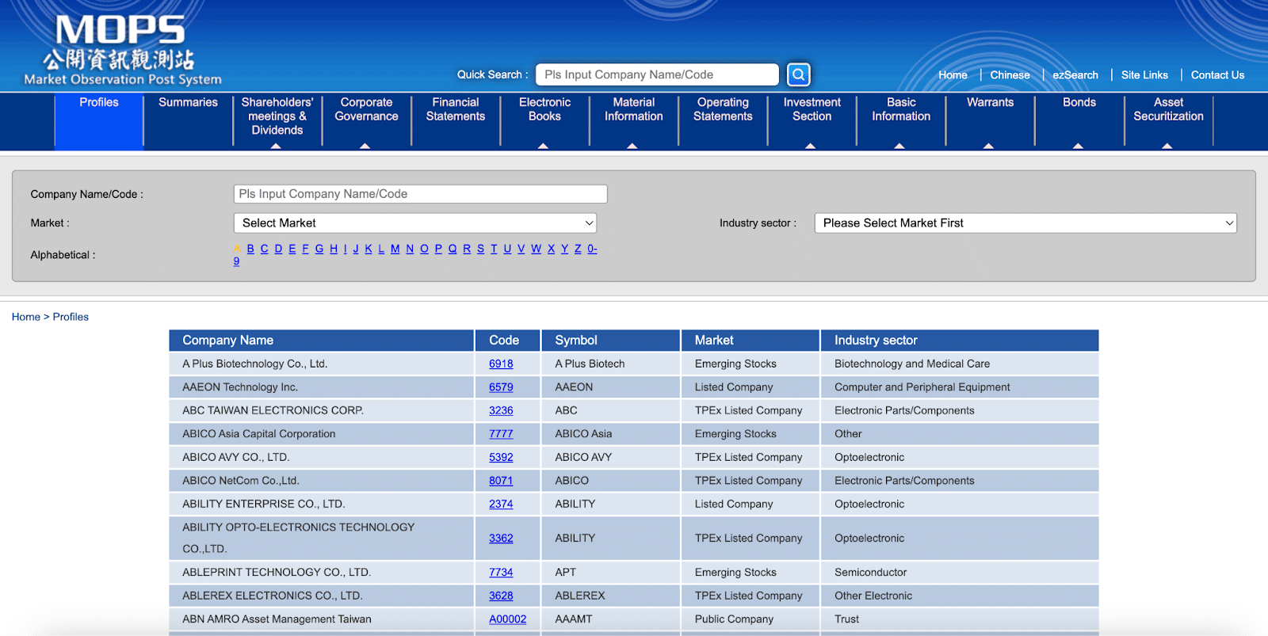Go to ezSearch

coord(1075,75)
